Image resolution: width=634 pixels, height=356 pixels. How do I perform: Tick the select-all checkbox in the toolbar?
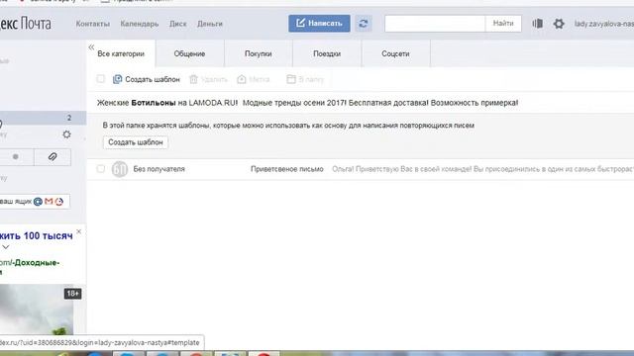(x=101, y=79)
